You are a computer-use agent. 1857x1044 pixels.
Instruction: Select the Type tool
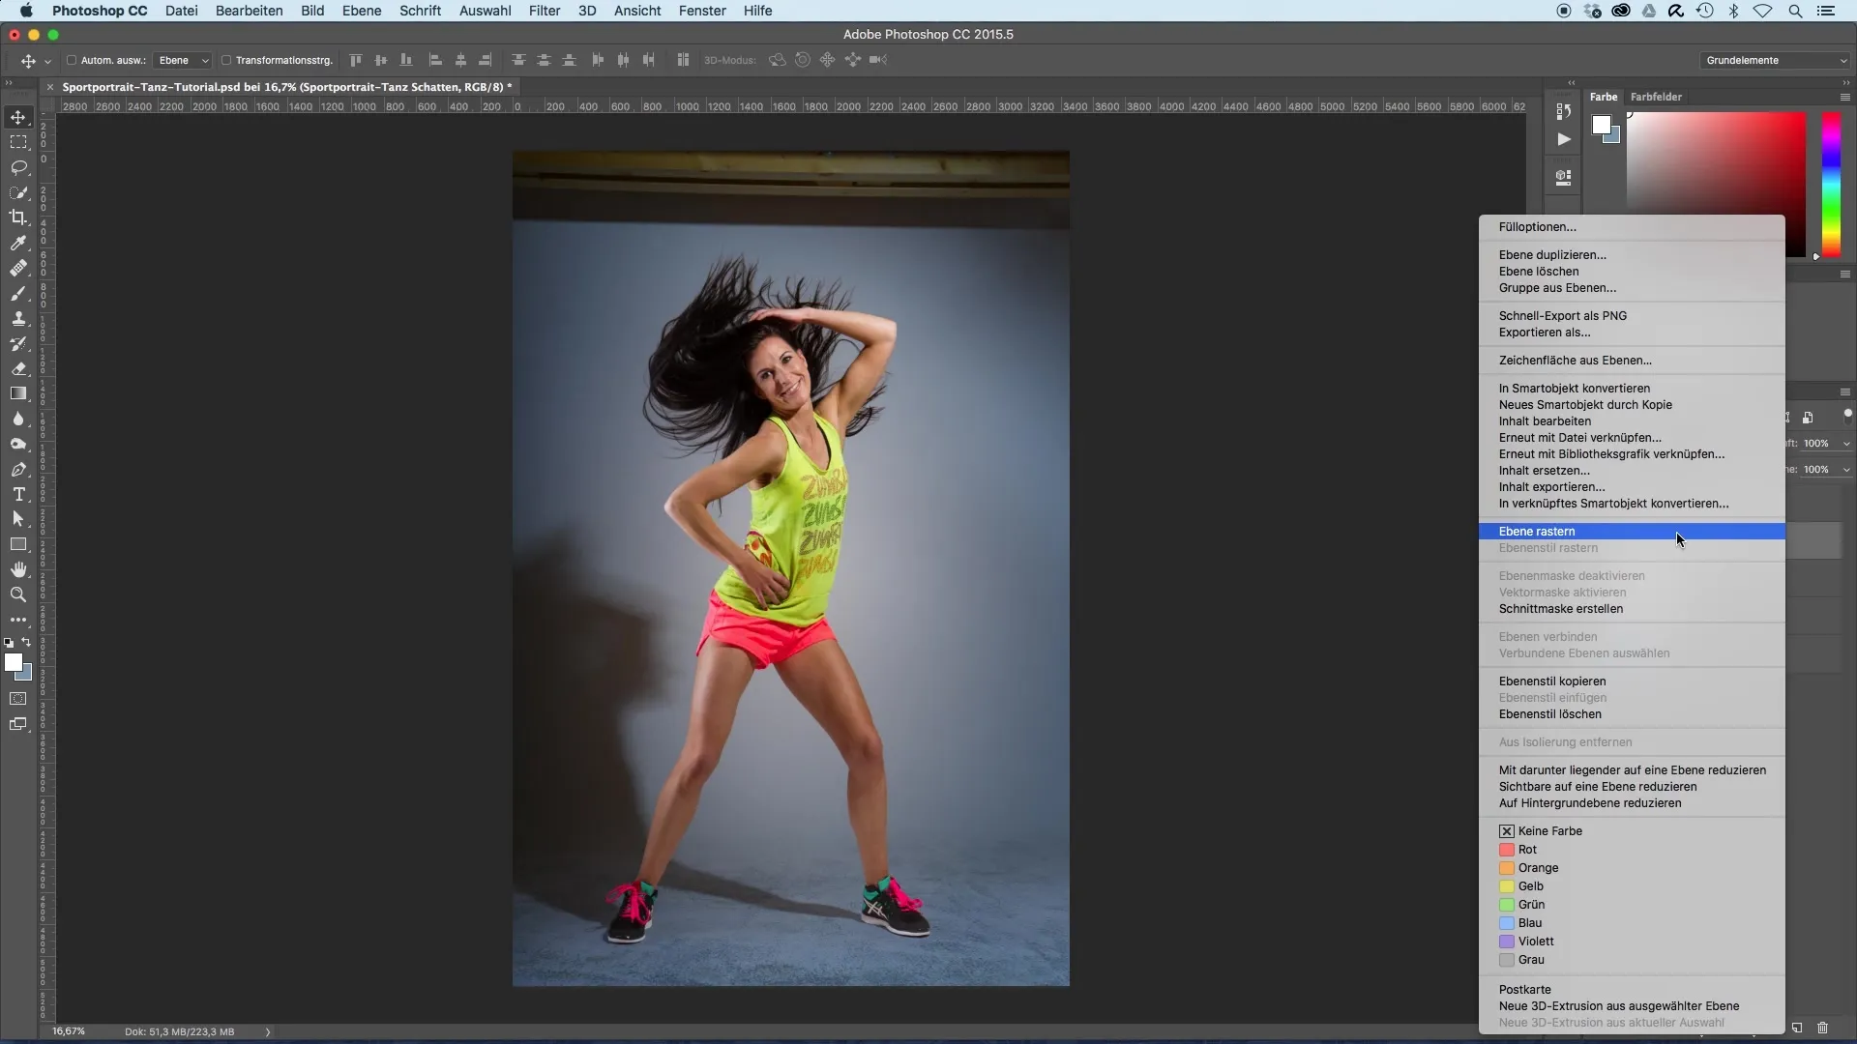pyautogui.click(x=18, y=494)
